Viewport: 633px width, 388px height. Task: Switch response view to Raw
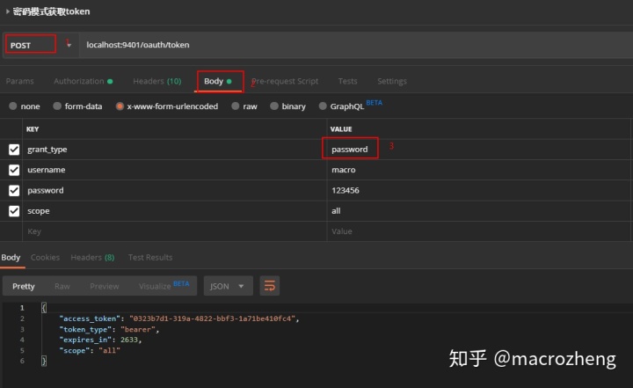(x=62, y=286)
